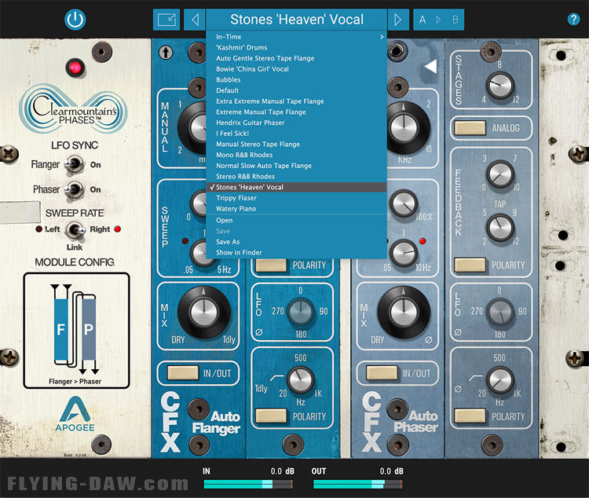Click the Phaser white triangle indicator
This screenshot has width=589, height=498.
click(x=430, y=66)
